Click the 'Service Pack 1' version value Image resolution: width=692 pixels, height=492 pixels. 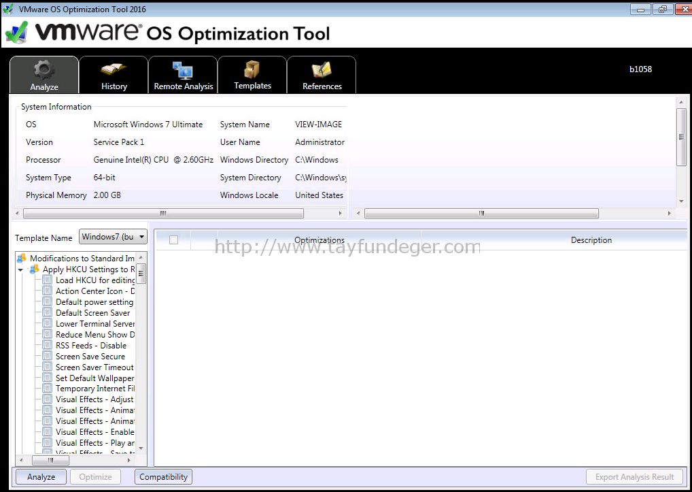pos(119,142)
